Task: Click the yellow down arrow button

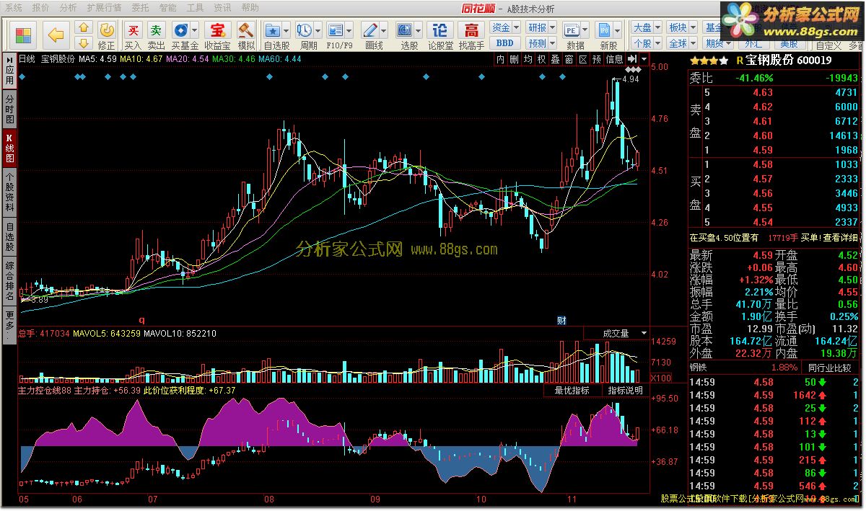Action: pyautogui.click(x=83, y=43)
